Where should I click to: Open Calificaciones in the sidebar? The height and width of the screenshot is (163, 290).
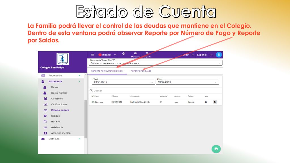coord(59,104)
